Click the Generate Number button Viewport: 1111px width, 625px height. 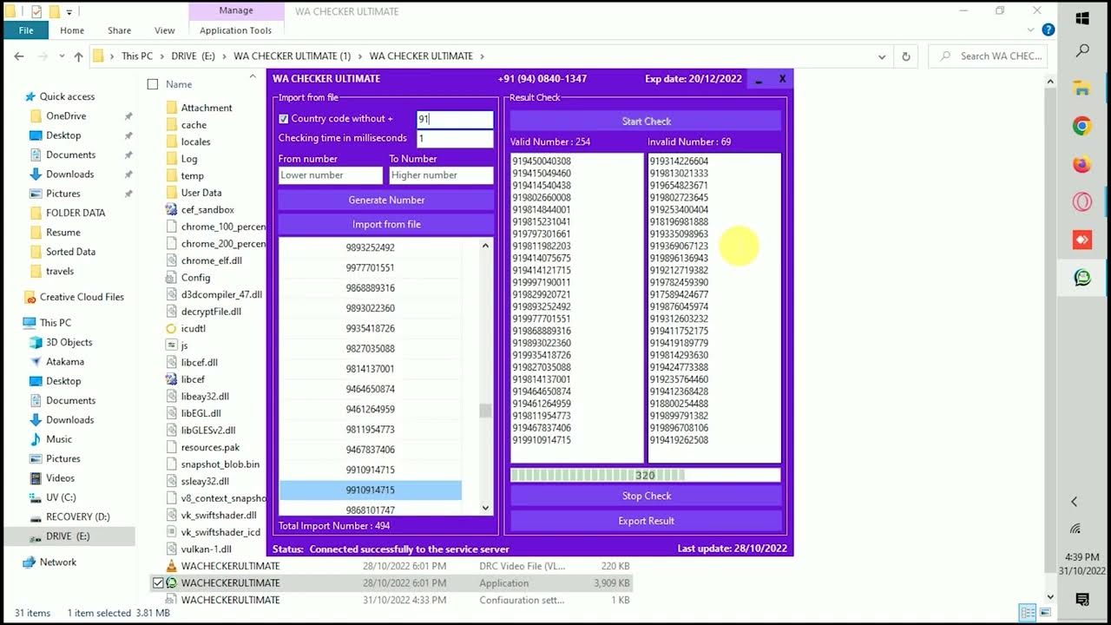(386, 201)
